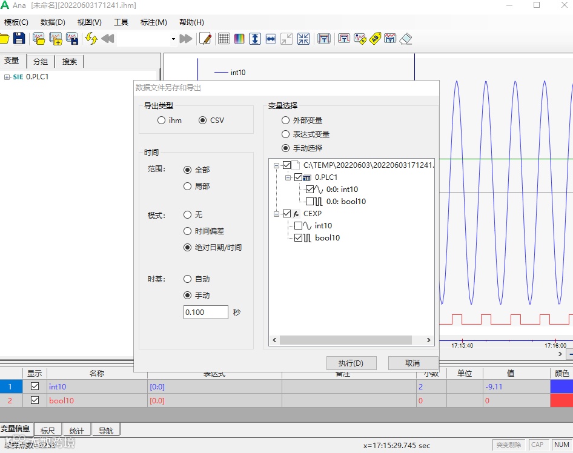Click the red color swatch for bool10
Image resolution: width=573 pixels, height=453 pixels.
pos(561,400)
